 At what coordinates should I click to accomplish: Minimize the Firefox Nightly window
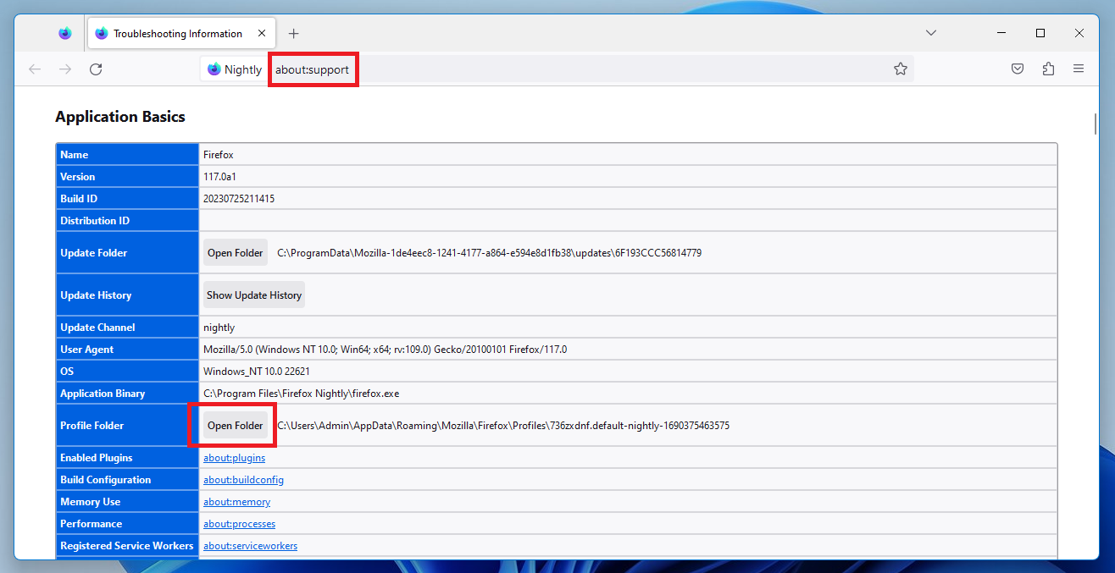[x=1001, y=33]
